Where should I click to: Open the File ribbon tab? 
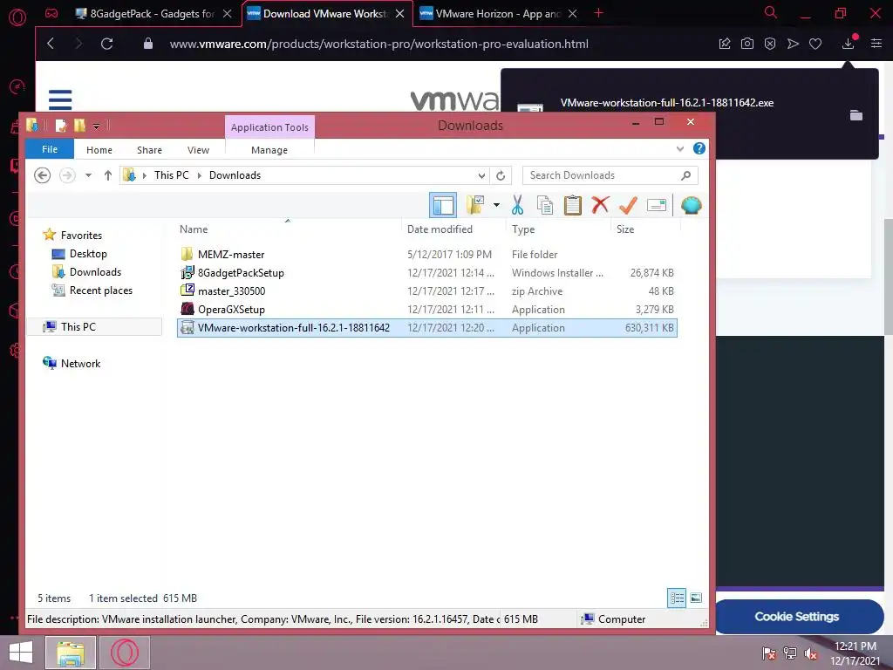coord(50,149)
